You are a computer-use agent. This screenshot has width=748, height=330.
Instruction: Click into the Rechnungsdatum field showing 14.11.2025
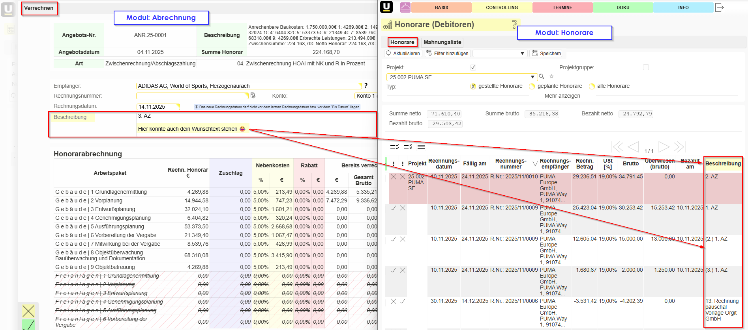coord(157,107)
